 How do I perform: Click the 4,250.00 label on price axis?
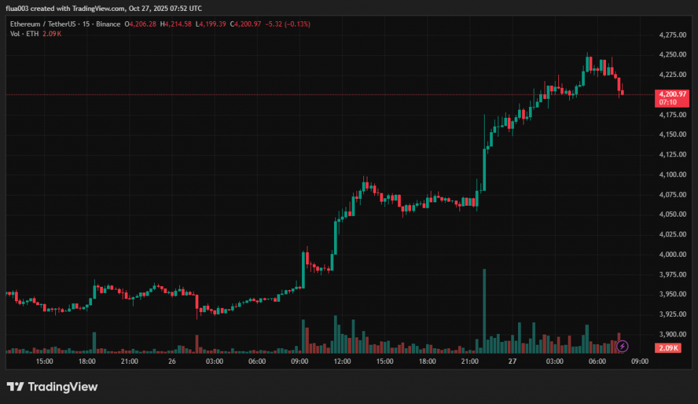tap(671, 55)
